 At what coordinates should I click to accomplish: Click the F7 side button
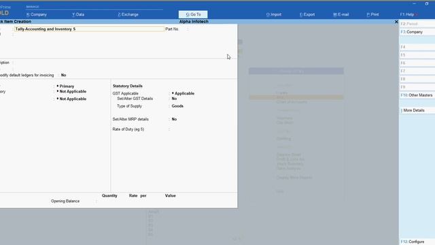click(x=417, y=71)
